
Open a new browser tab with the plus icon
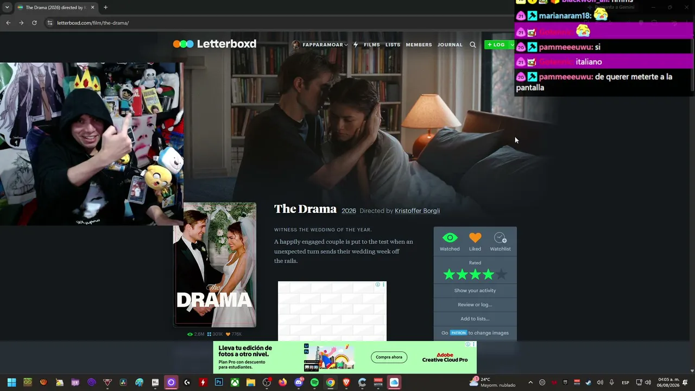tap(105, 8)
